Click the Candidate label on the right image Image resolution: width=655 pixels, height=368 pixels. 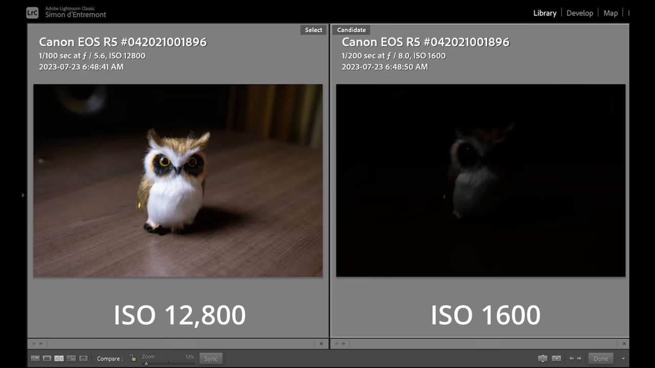click(x=351, y=30)
